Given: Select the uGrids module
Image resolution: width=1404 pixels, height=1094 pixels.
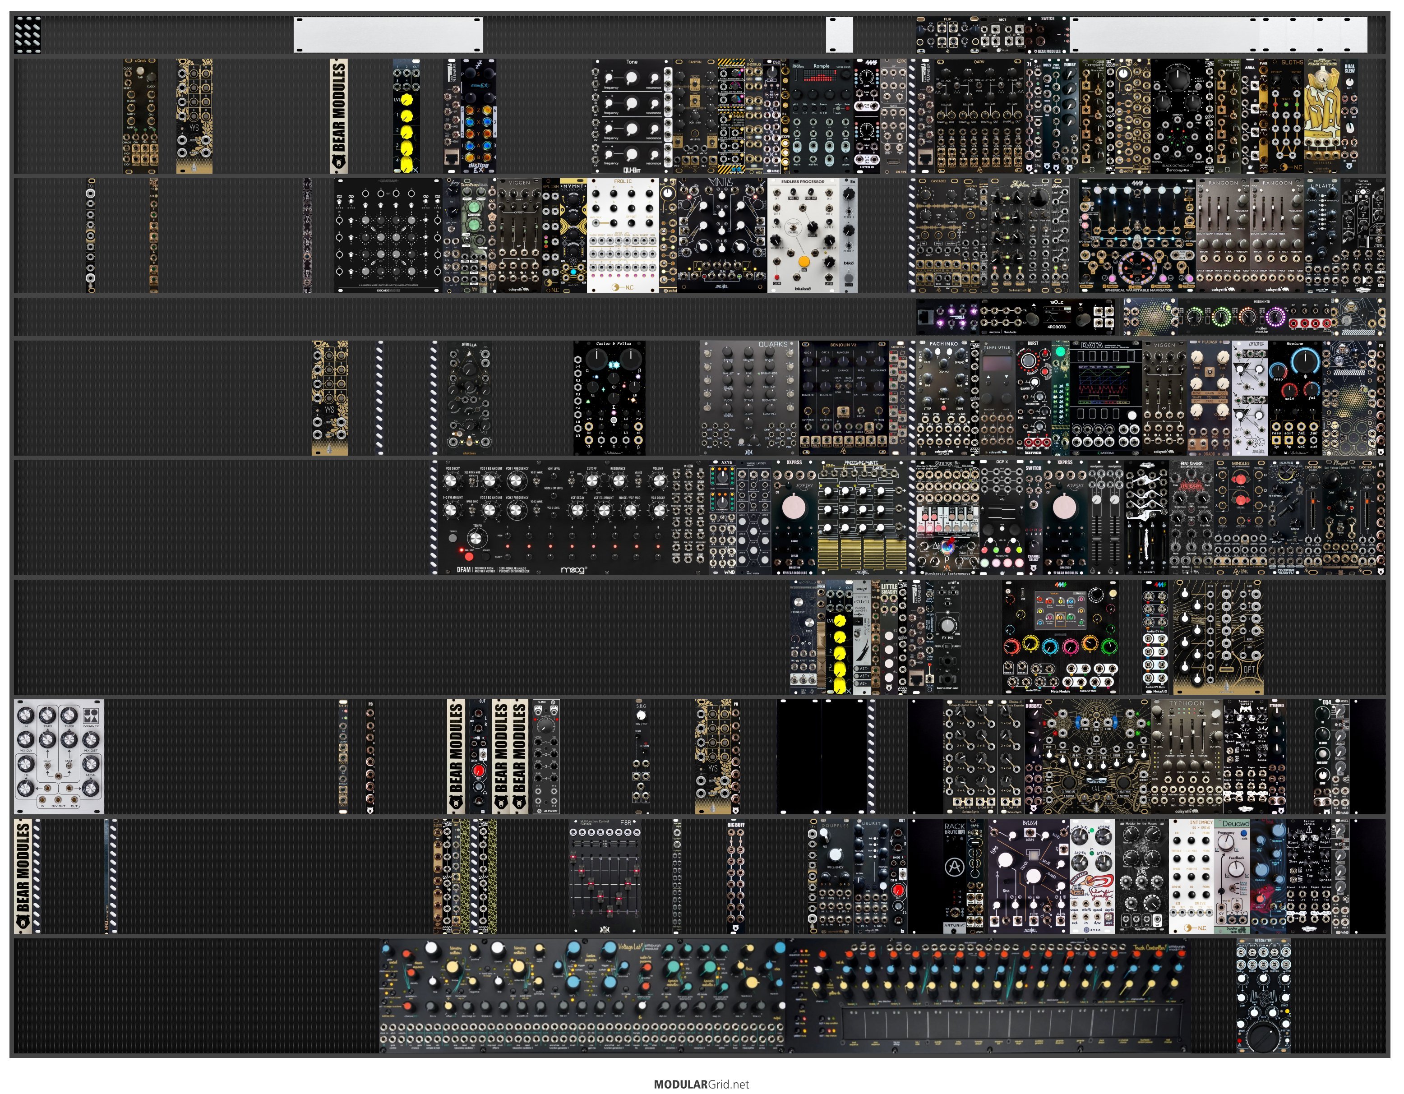Looking at the screenshot, I should click(x=141, y=115).
